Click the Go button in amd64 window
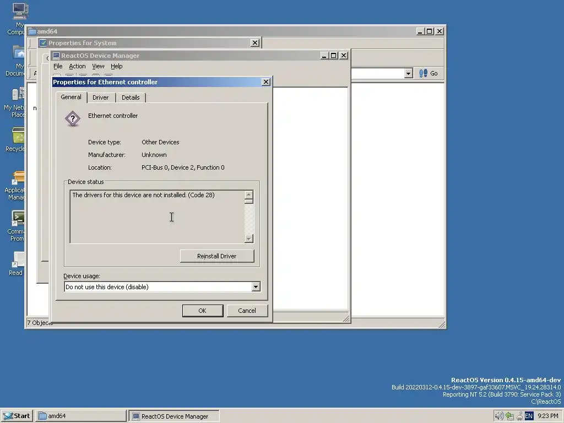This screenshot has height=423, width=564. click(x=429, y=73)
